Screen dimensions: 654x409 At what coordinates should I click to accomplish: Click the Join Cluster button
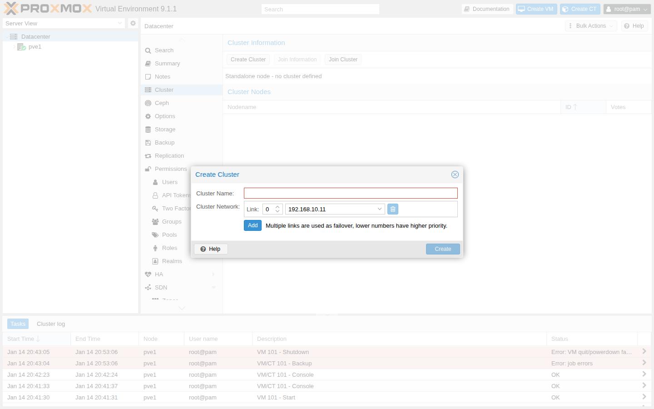pyautogui.click(x=343, y=59)
